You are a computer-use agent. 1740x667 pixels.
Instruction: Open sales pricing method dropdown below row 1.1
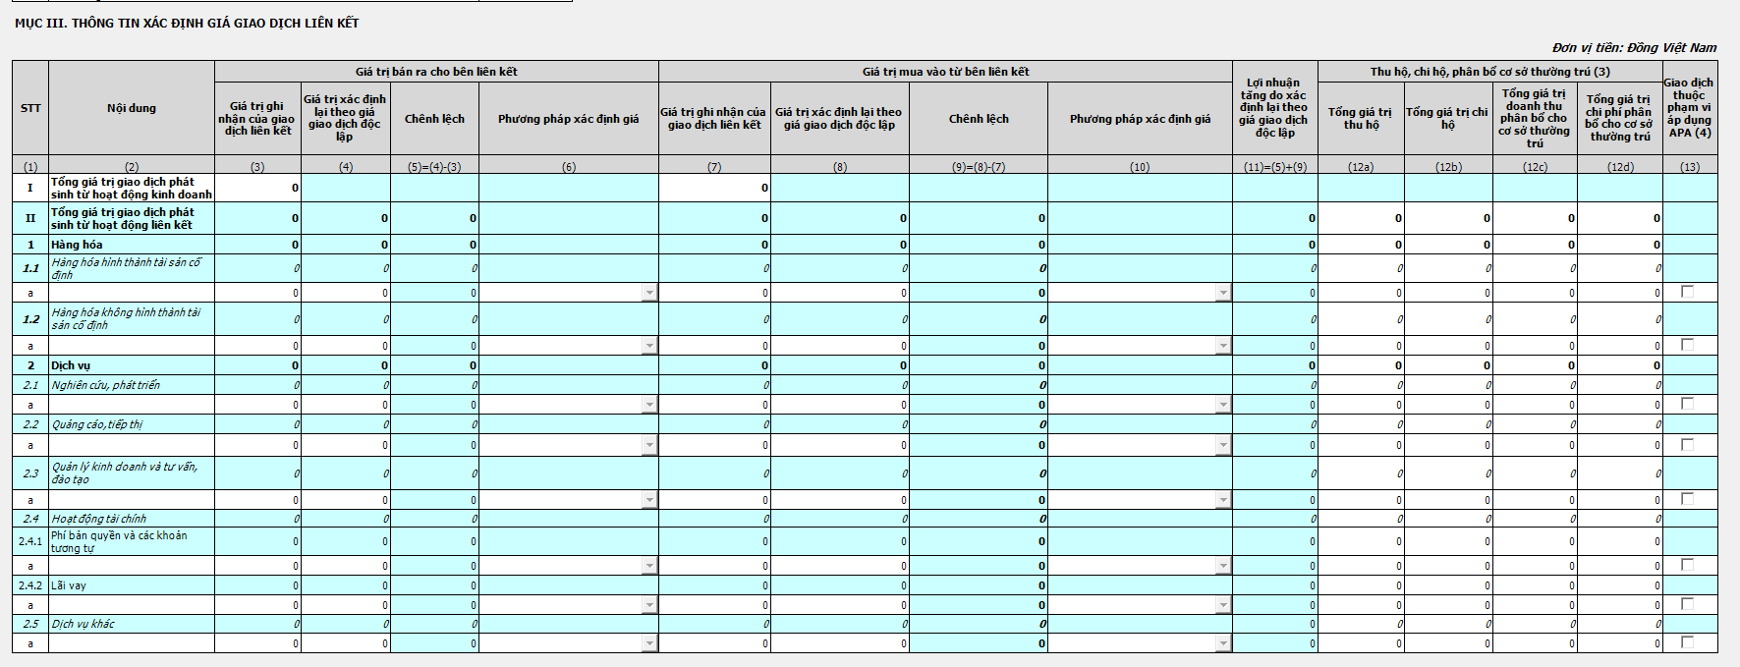point(649,293)
